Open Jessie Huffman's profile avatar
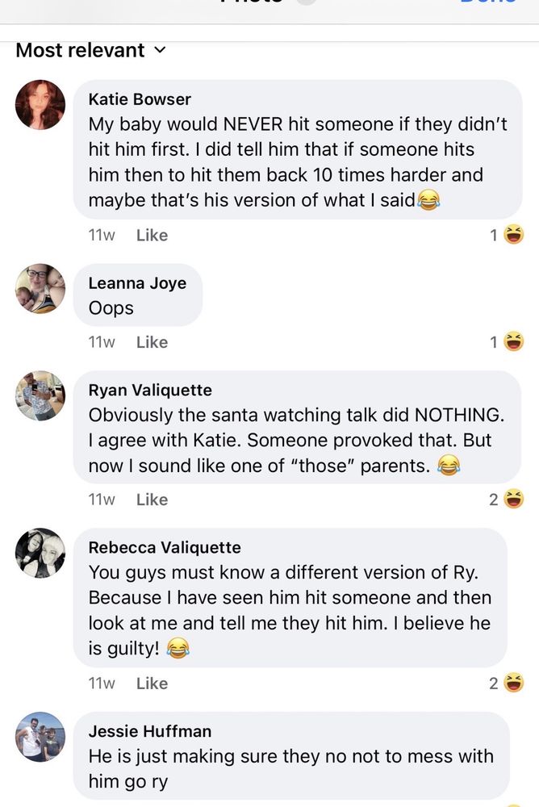This screenshot has width=539, height=807. (40, 737)
